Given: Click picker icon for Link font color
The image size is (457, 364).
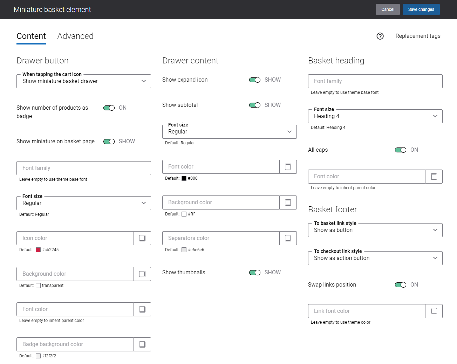Looking at the screenshot, I should 434,311.
